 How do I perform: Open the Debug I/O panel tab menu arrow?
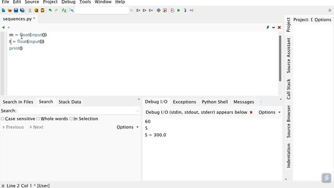(x=281, y=99)
